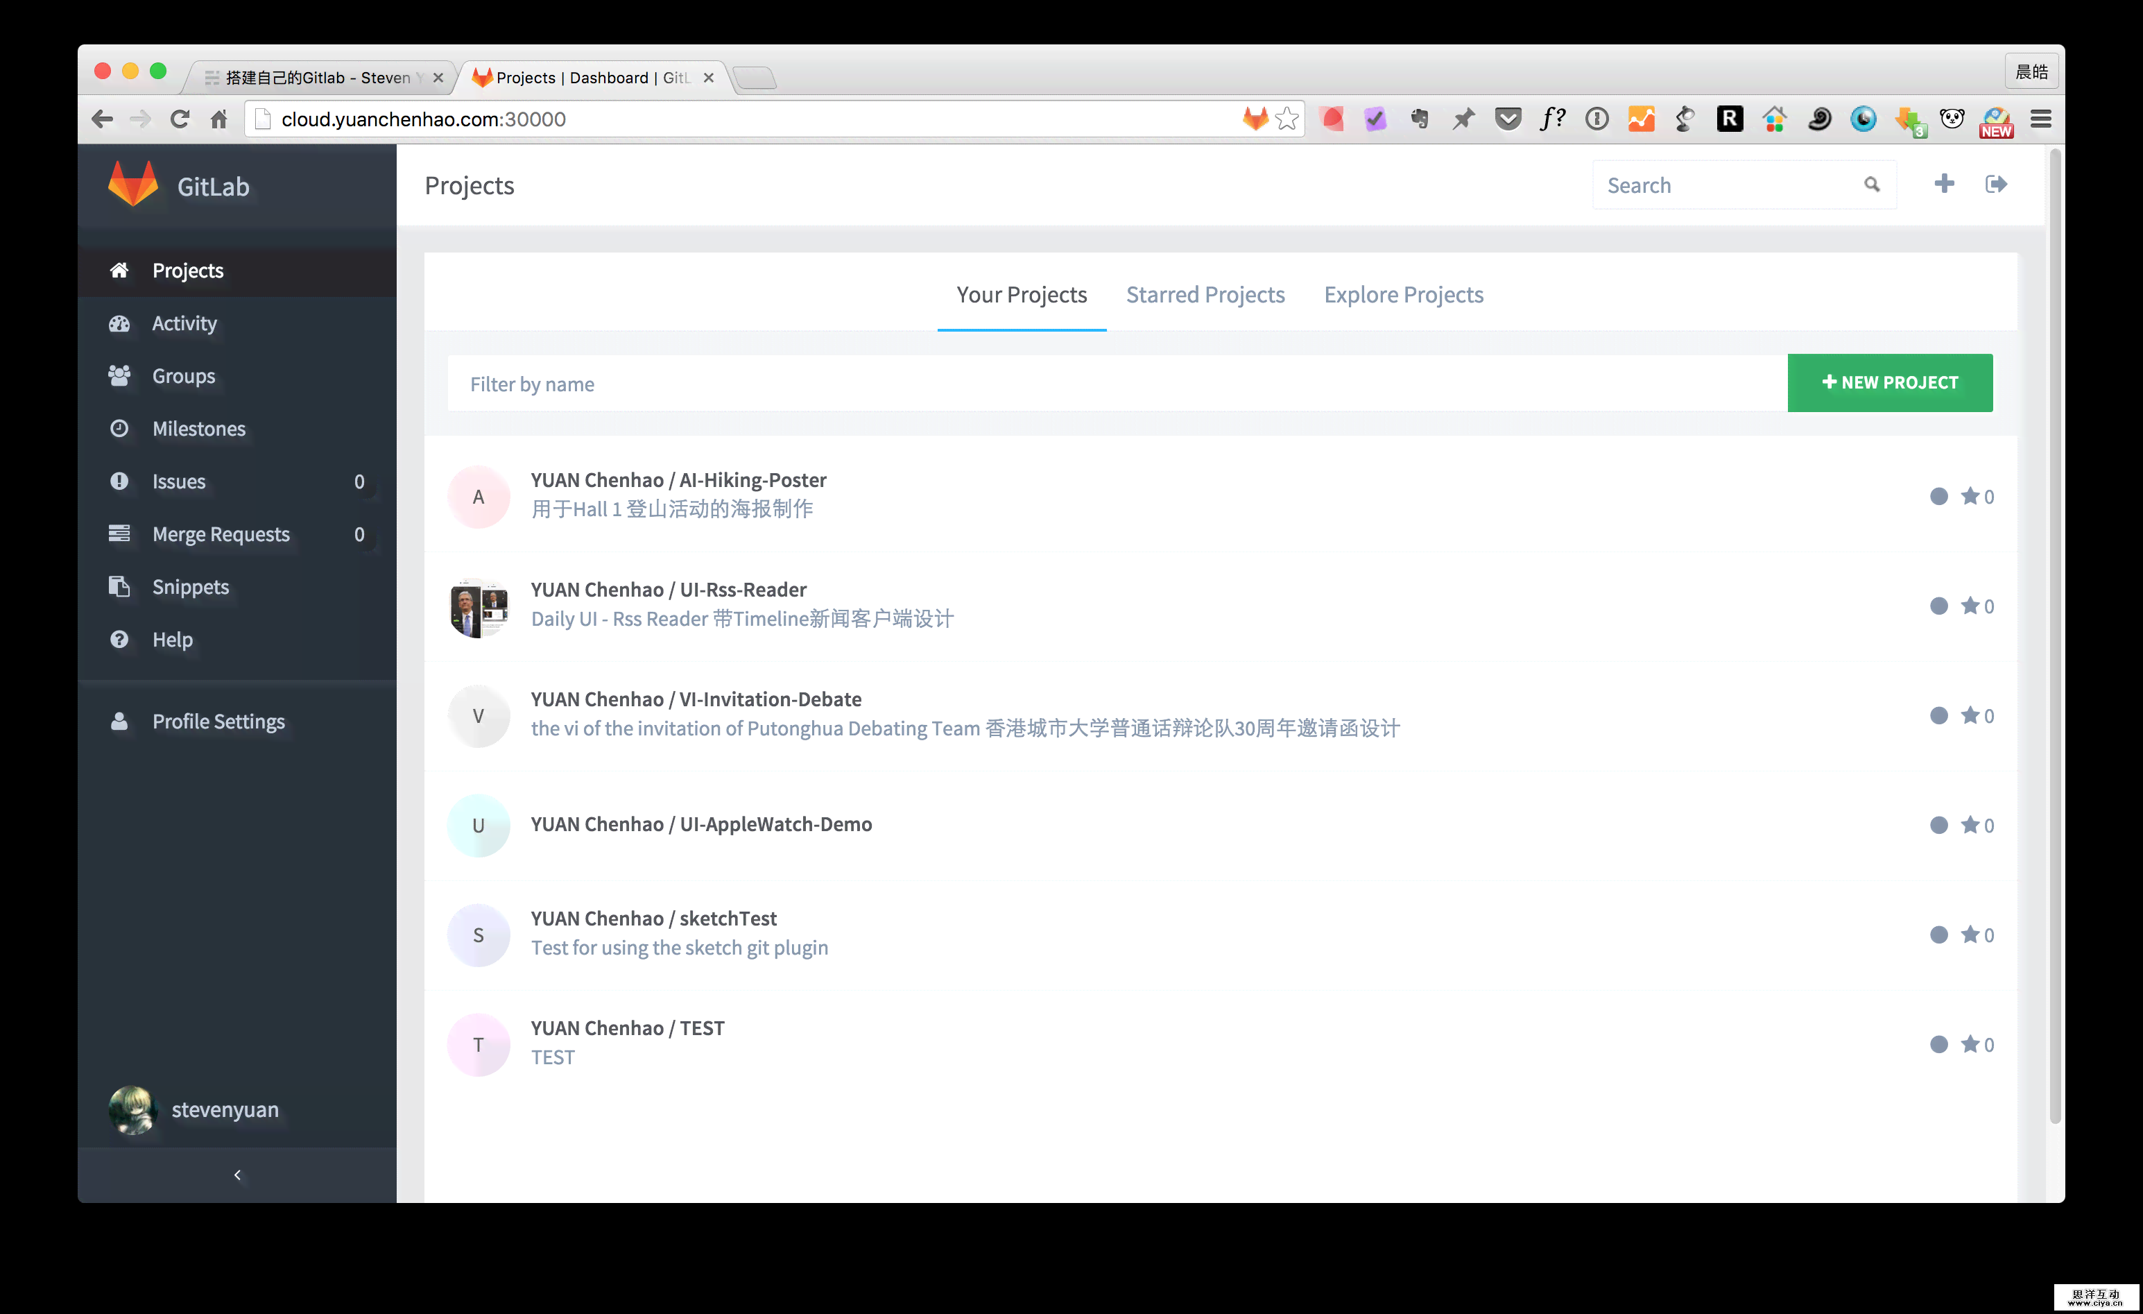Switch to Explore Projects tab

(x=1404, y=294)
